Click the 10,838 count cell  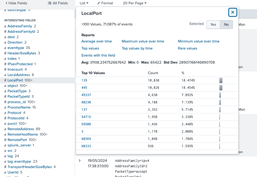[x=153, y=80]
